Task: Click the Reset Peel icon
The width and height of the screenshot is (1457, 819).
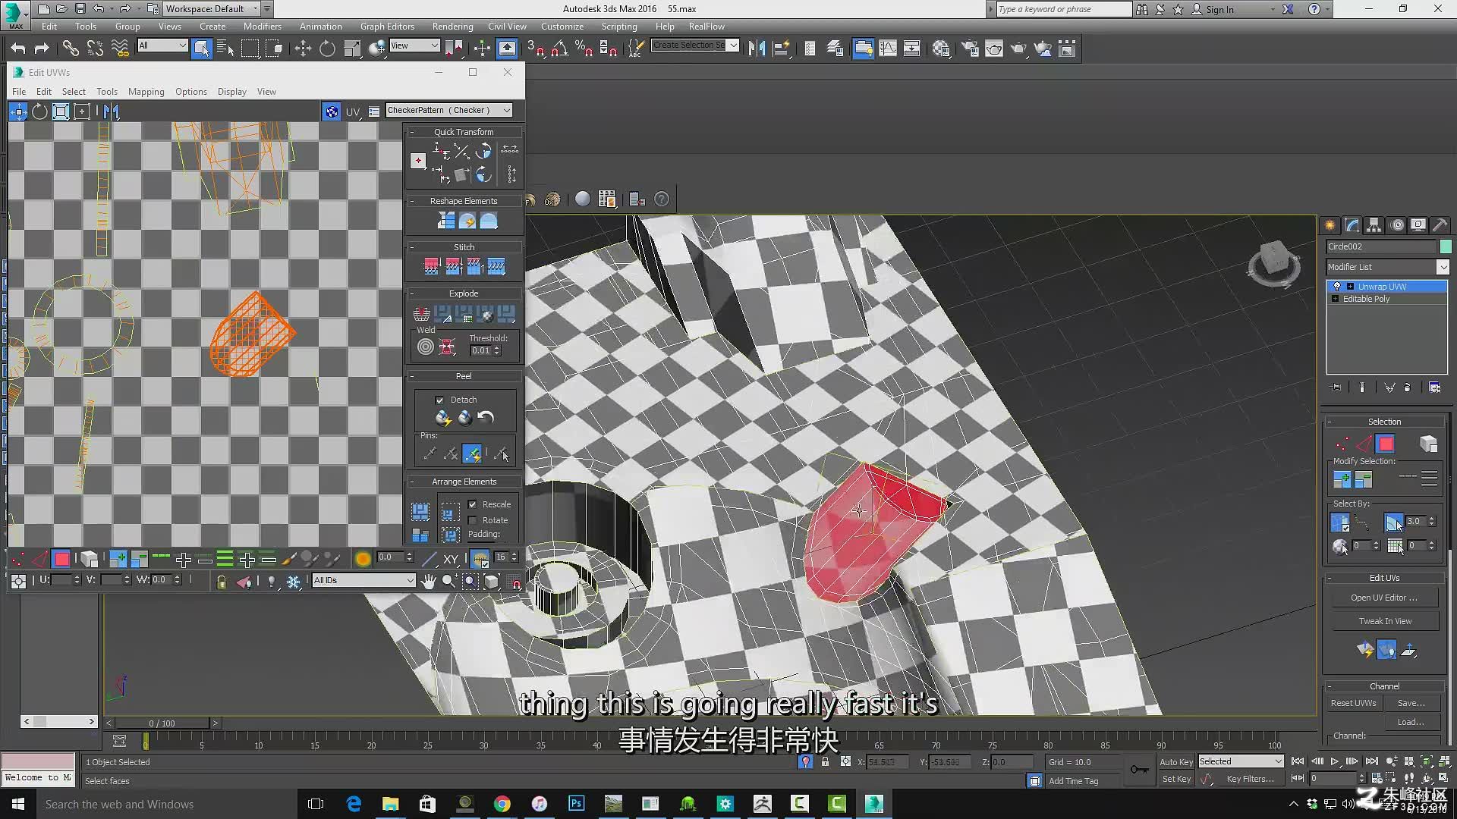Action: [x=486, y=417]
